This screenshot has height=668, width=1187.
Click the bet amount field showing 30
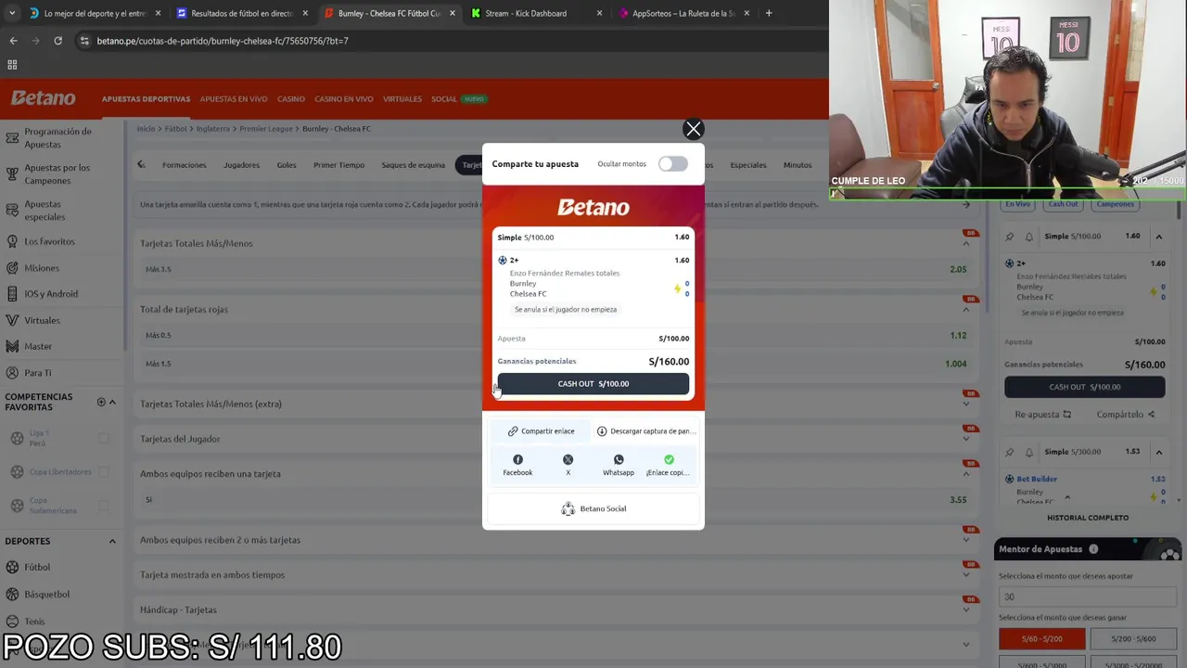coord(1087,597)
